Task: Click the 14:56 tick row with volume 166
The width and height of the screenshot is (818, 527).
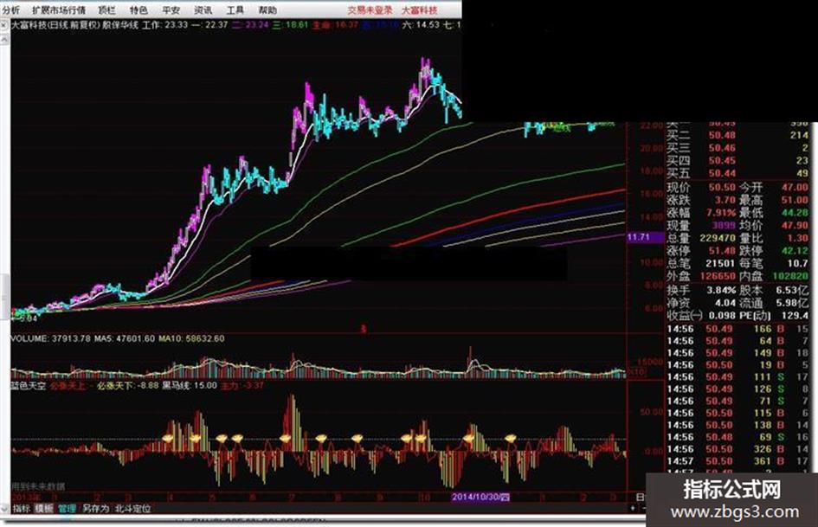Action: pos(737,329)
